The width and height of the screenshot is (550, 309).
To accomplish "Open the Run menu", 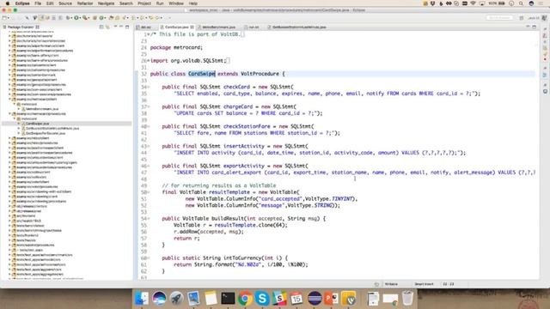I will (x=160, y=3).
